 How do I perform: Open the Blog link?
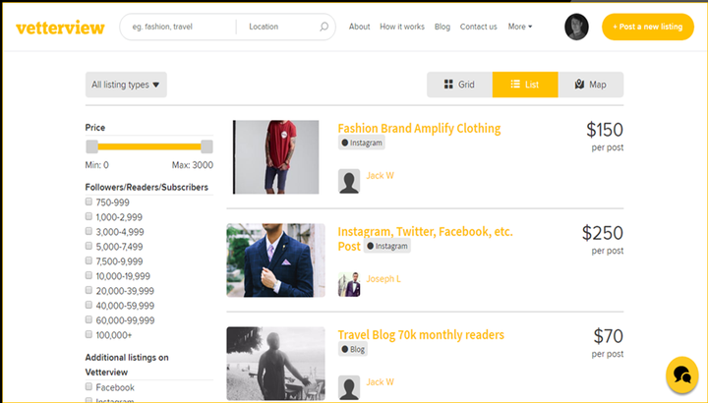point(442,27)
